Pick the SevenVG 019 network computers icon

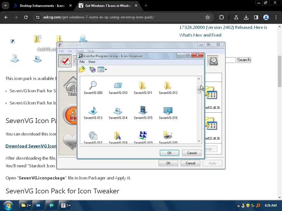[x=143, y=135]
